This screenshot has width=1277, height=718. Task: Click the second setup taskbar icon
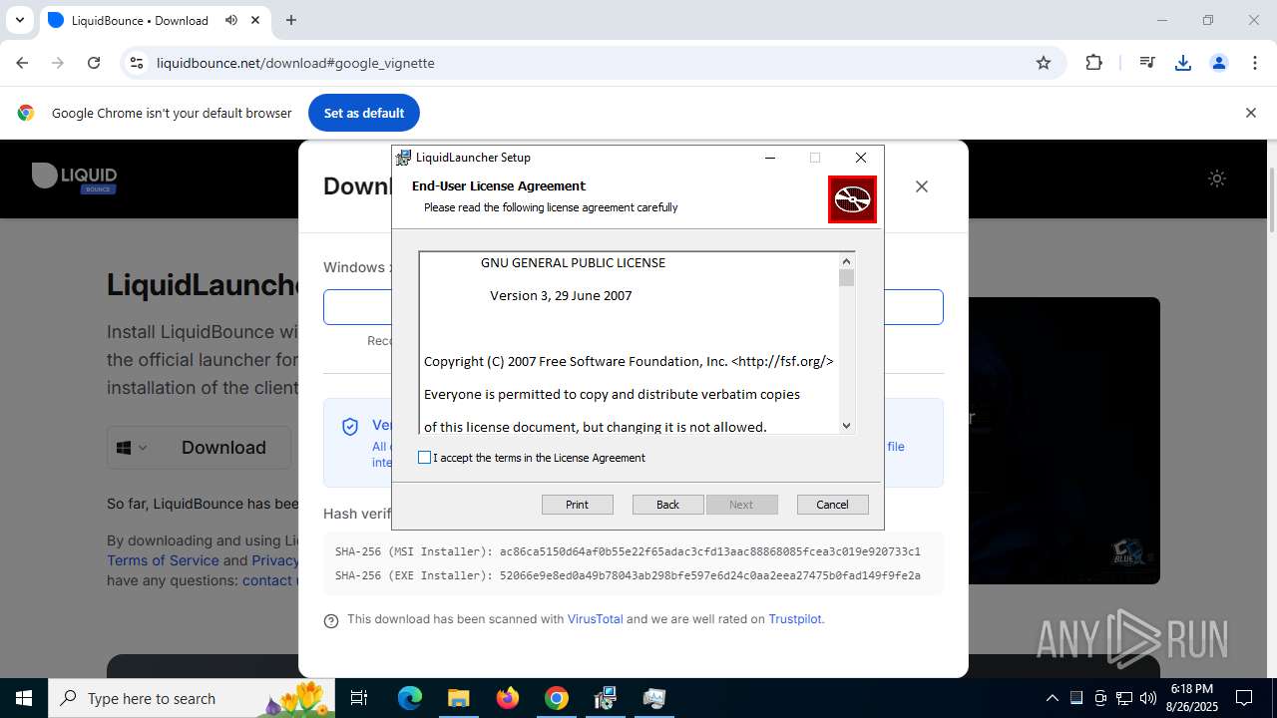point(654,698)
